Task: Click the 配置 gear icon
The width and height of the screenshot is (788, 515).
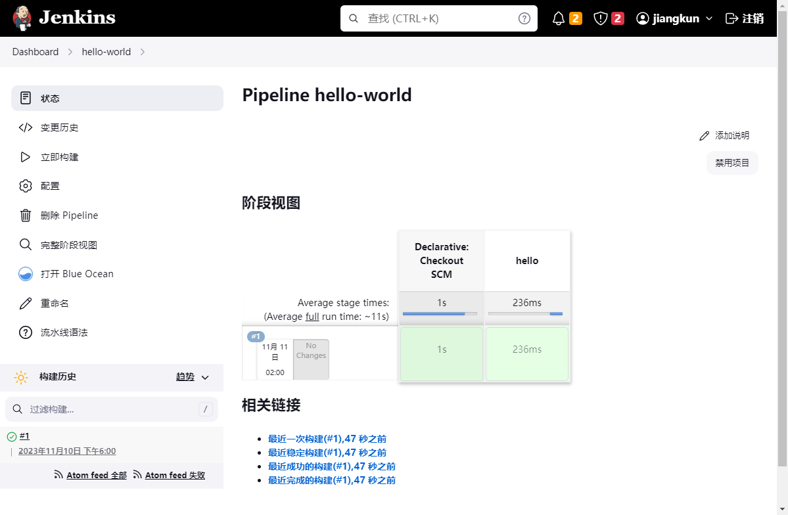Action: 26,186
